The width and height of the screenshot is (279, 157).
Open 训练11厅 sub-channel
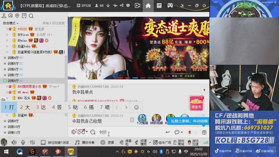click(14, 133)
